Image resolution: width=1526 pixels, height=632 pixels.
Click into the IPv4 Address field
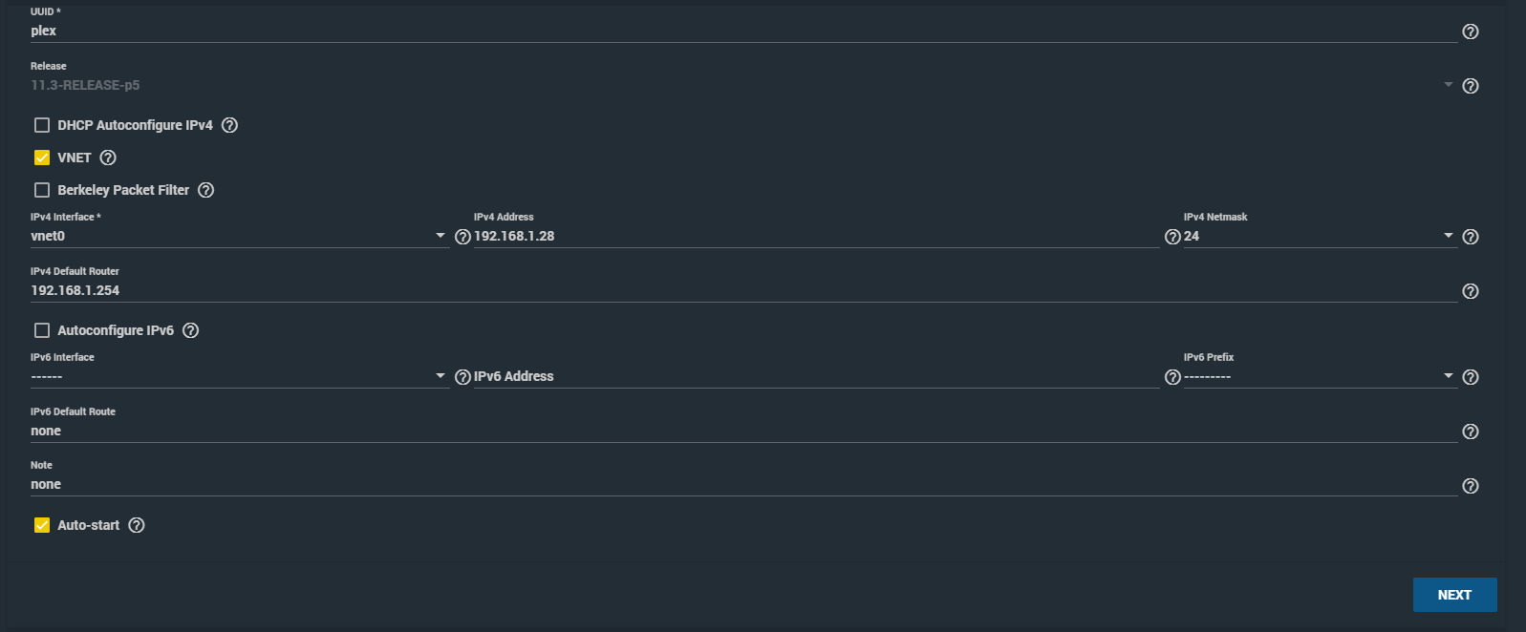click(816, 236)
